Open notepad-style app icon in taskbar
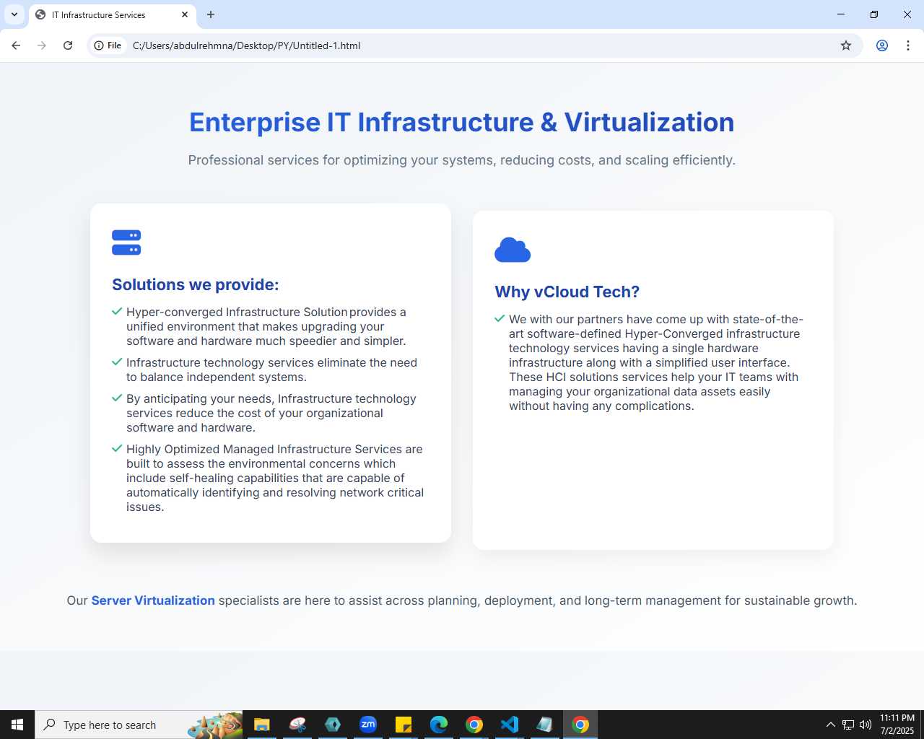The height and width of the screenshot is (739, 924). tap(545, 725)
